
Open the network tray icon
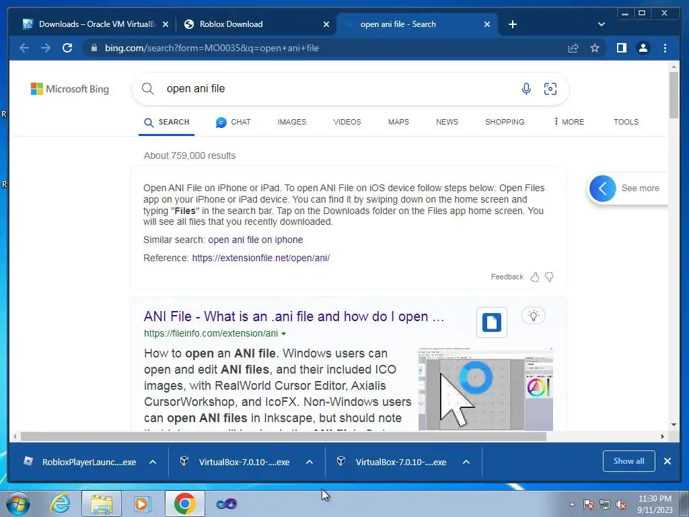605,505
